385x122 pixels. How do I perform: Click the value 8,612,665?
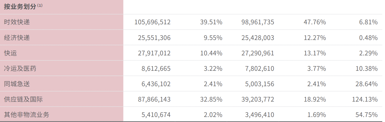(156, 68)
